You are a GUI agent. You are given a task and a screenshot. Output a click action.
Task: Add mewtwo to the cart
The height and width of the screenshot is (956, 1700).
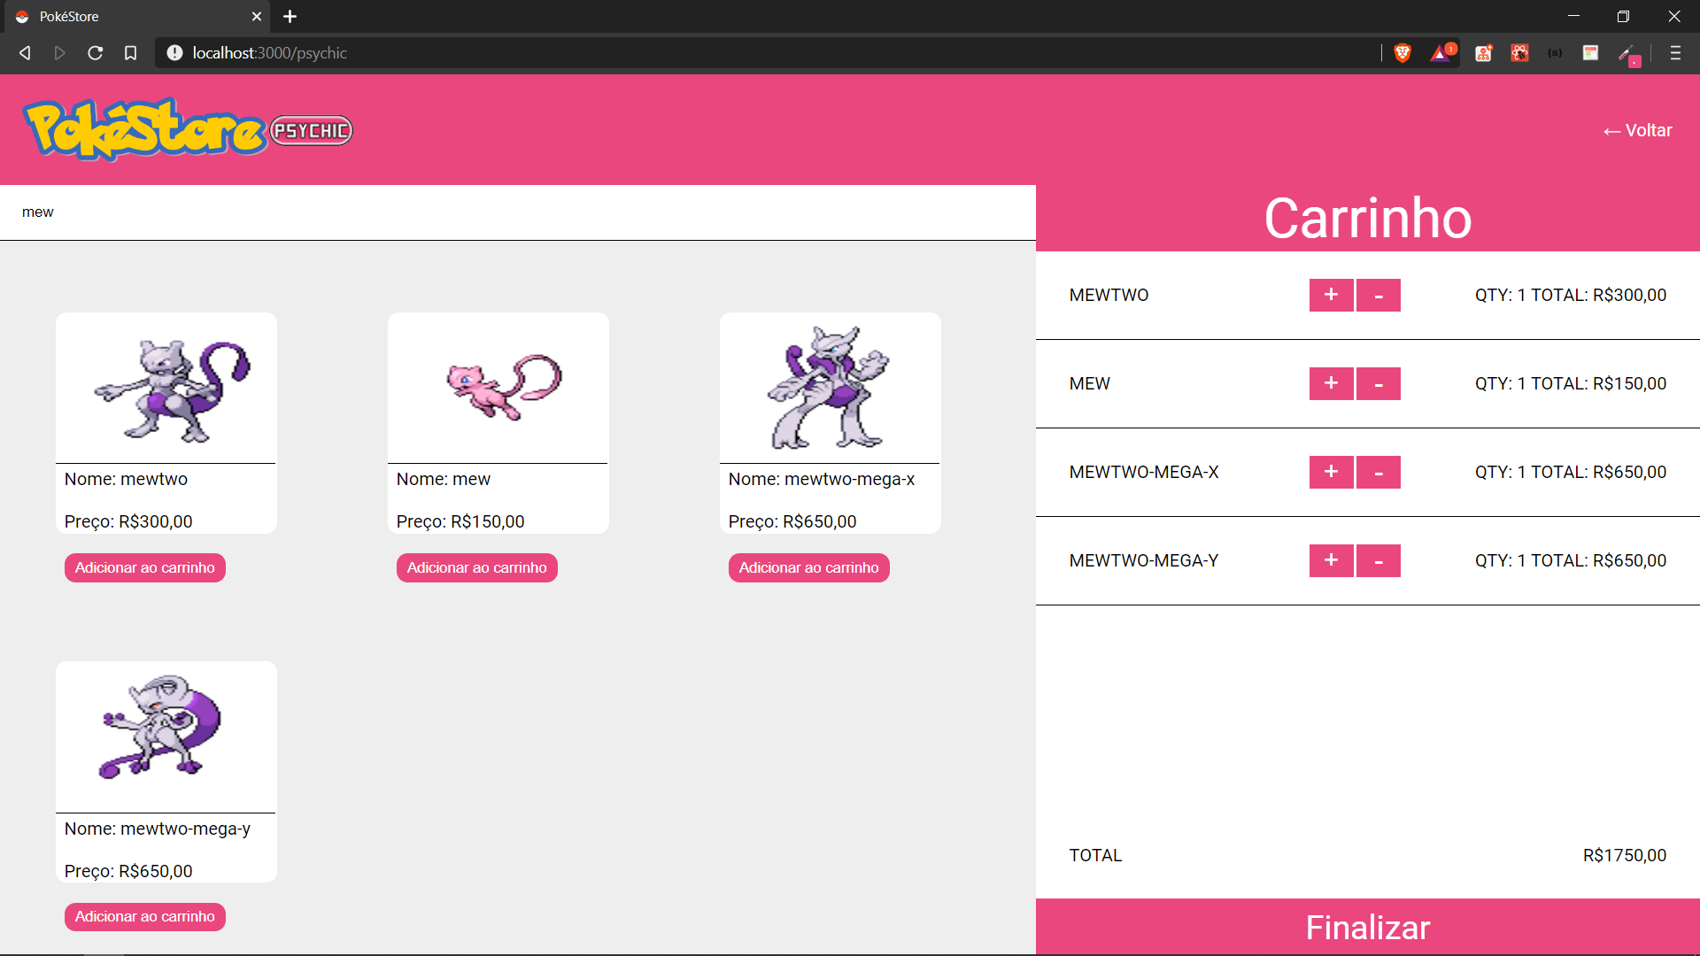[144, 567]
